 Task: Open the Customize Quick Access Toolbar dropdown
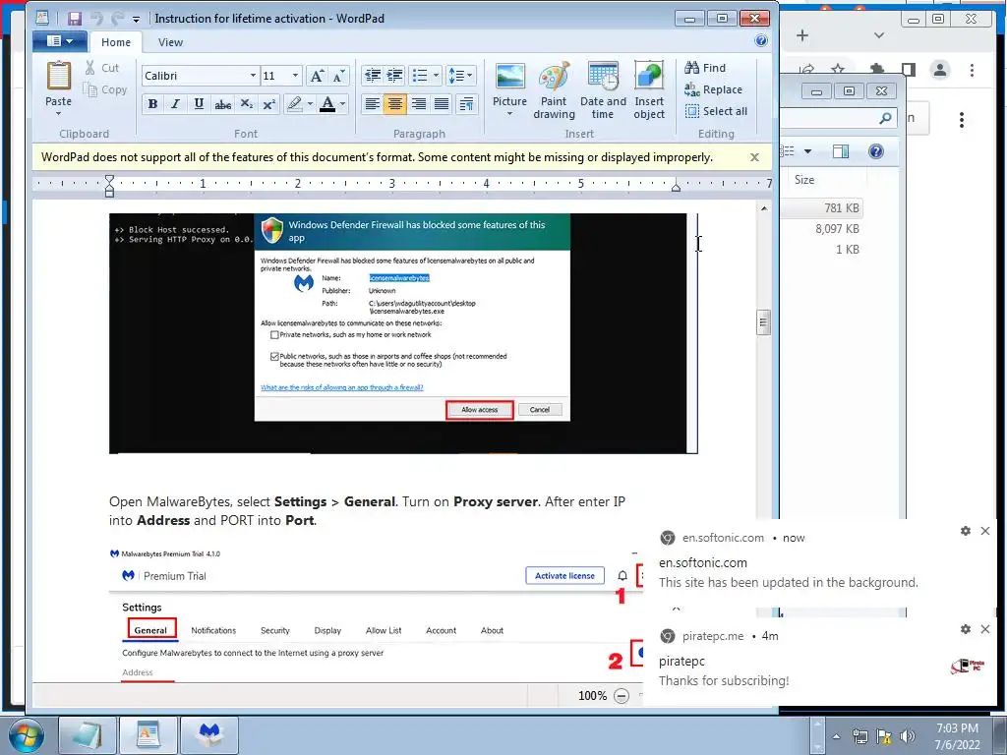point(136,20)
